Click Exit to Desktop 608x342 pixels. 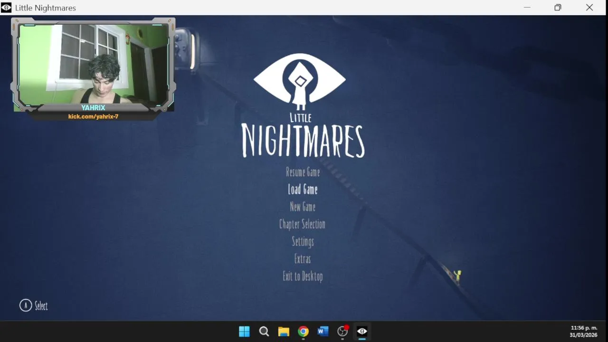click(x=303, y=276)
